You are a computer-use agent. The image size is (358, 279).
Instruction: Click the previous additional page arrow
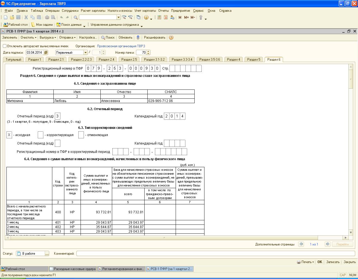click(301, 244)
